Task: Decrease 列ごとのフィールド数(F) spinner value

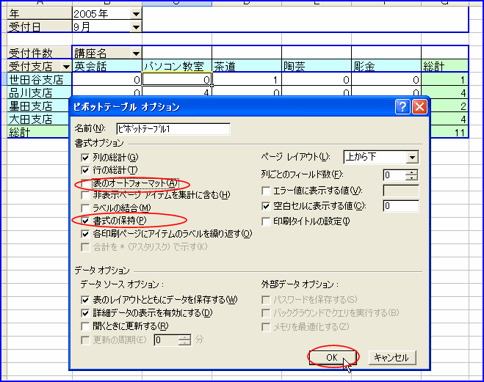Action: (411, 177)
